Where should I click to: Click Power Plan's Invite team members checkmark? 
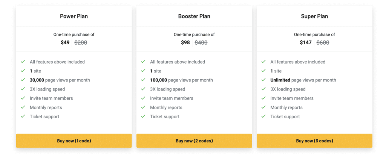click(23, 98)
